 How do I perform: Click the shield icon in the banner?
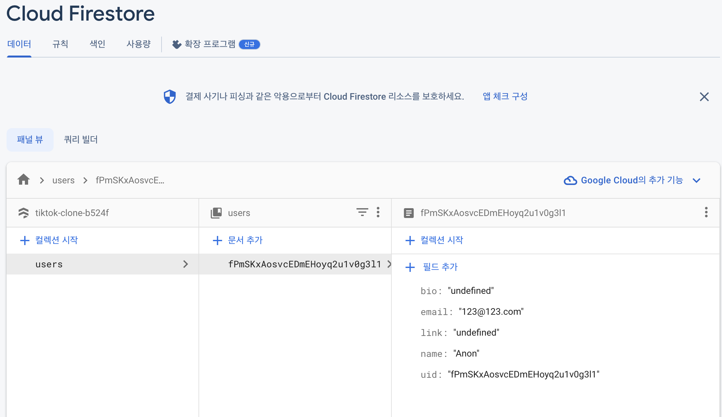pos(170,97)
